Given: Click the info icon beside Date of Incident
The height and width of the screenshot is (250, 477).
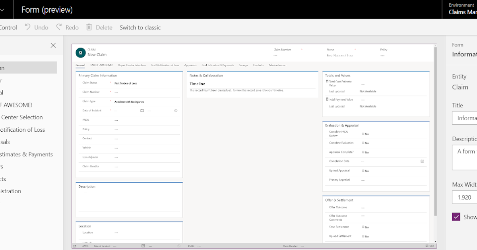Looking at the screenshot, I should tap(176, 111).
